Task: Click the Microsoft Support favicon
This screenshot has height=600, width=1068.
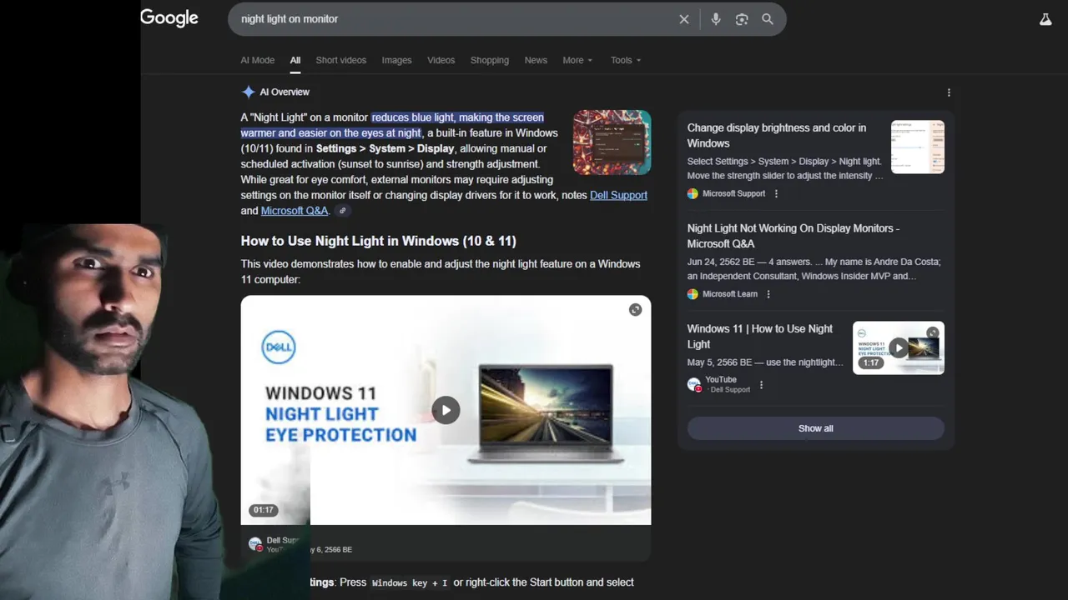Action: (693, 193)
